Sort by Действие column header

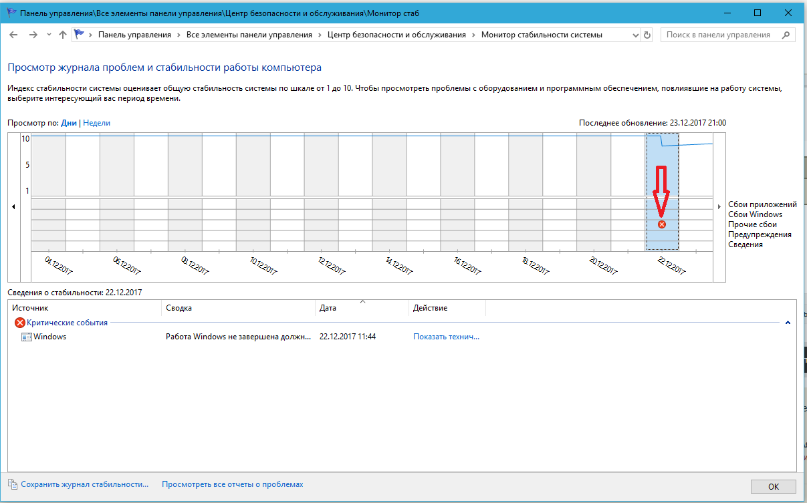[447, 308]
